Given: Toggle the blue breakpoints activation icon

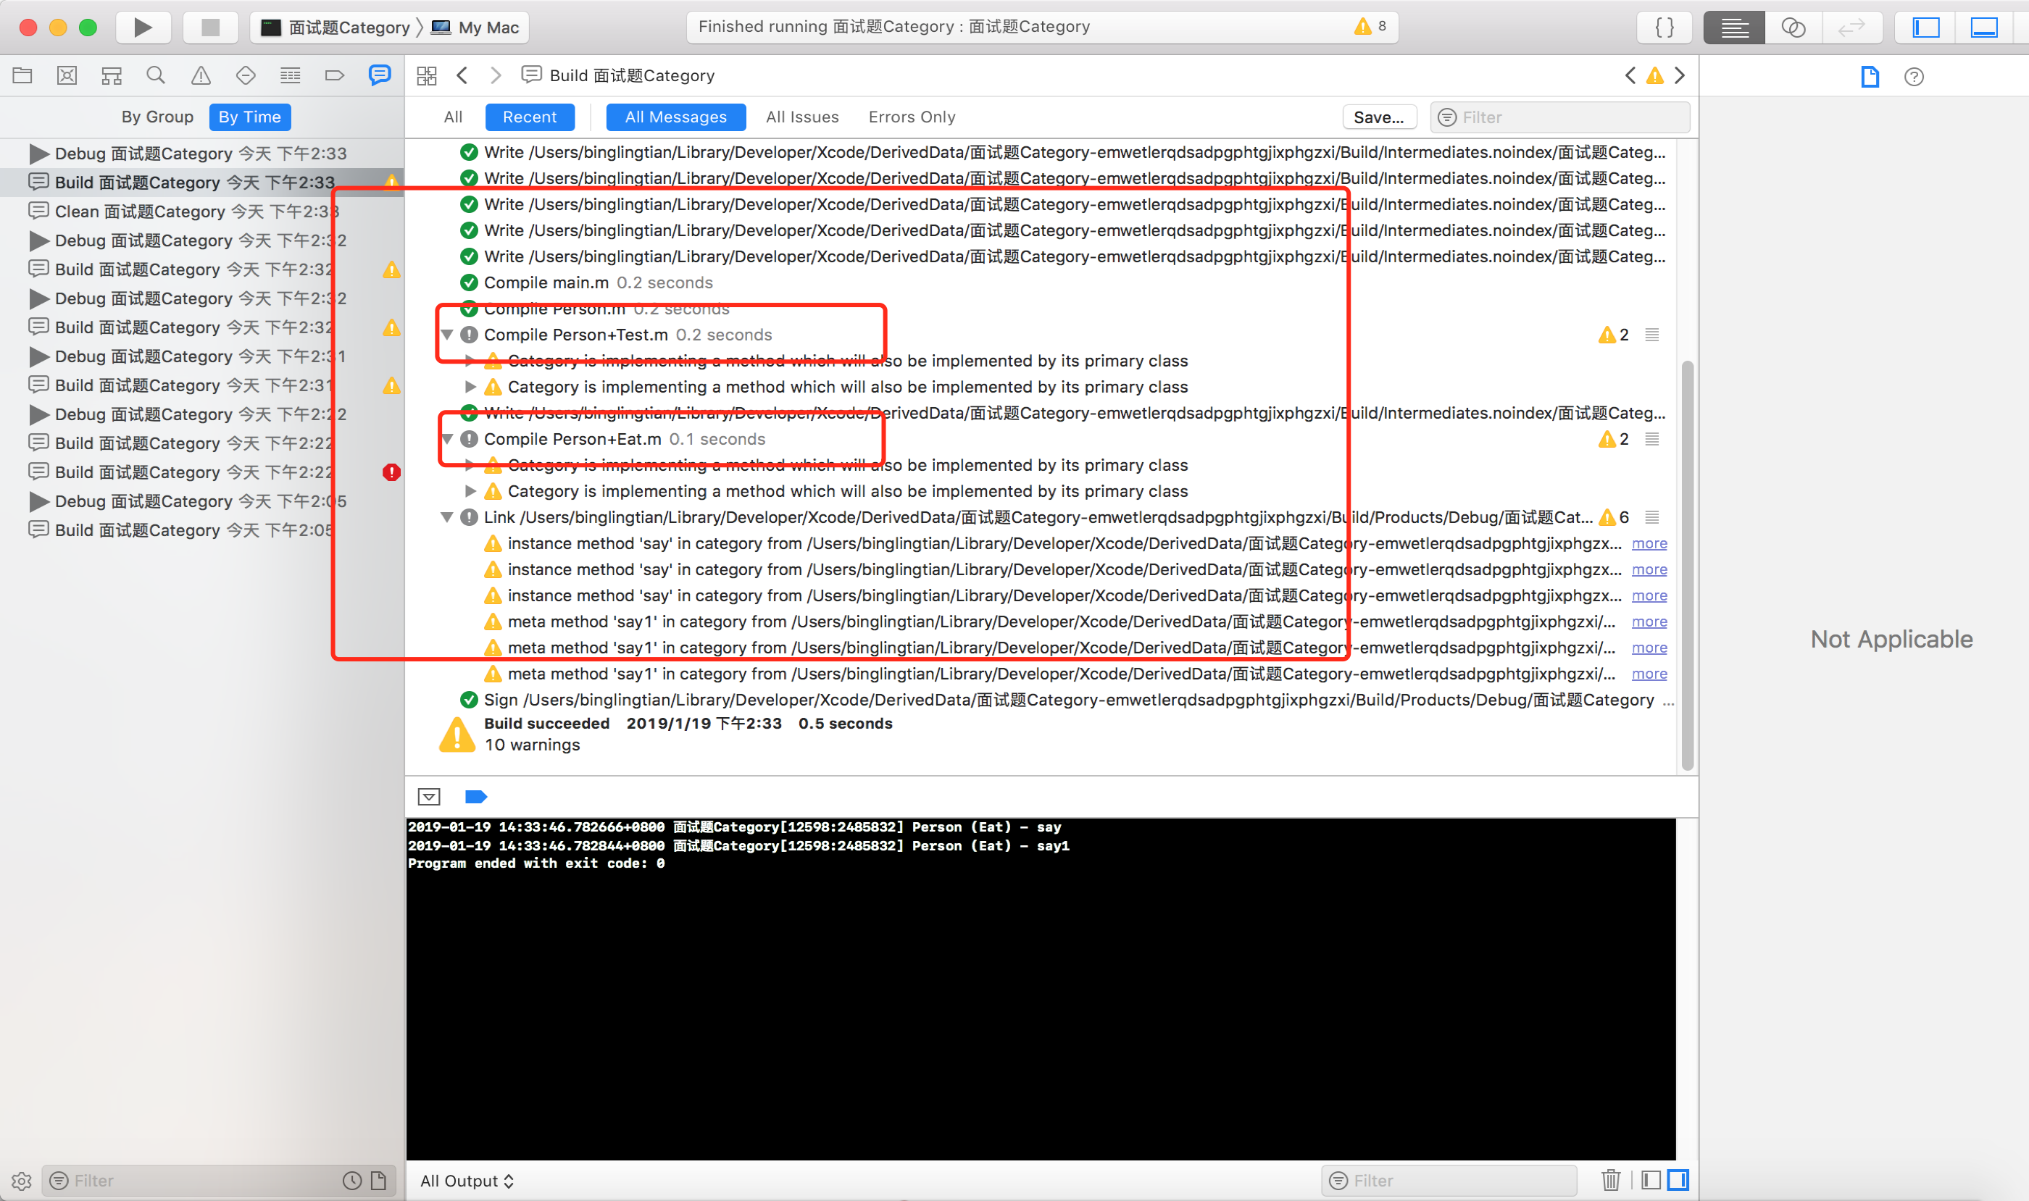Looking at the screenshot, I should (x=476, y=796).
